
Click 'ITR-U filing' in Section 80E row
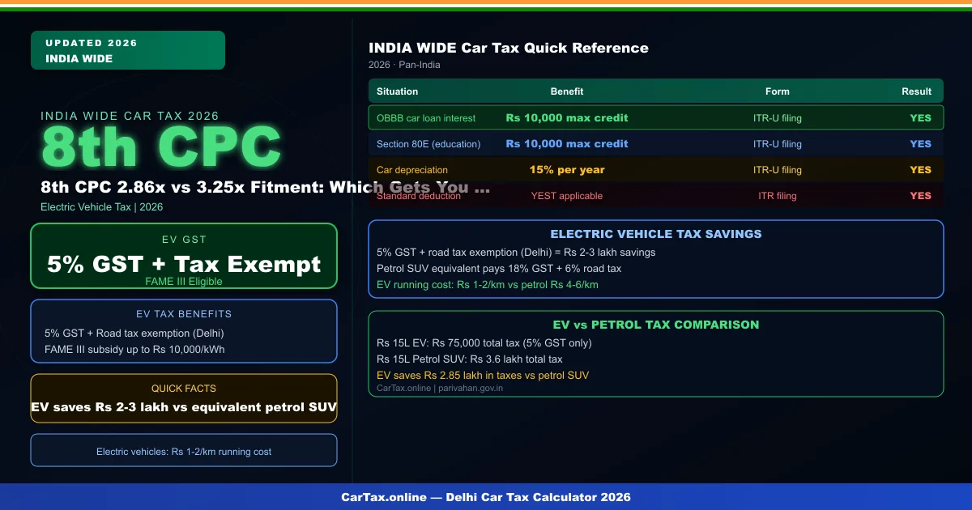[x=778, y=144]
